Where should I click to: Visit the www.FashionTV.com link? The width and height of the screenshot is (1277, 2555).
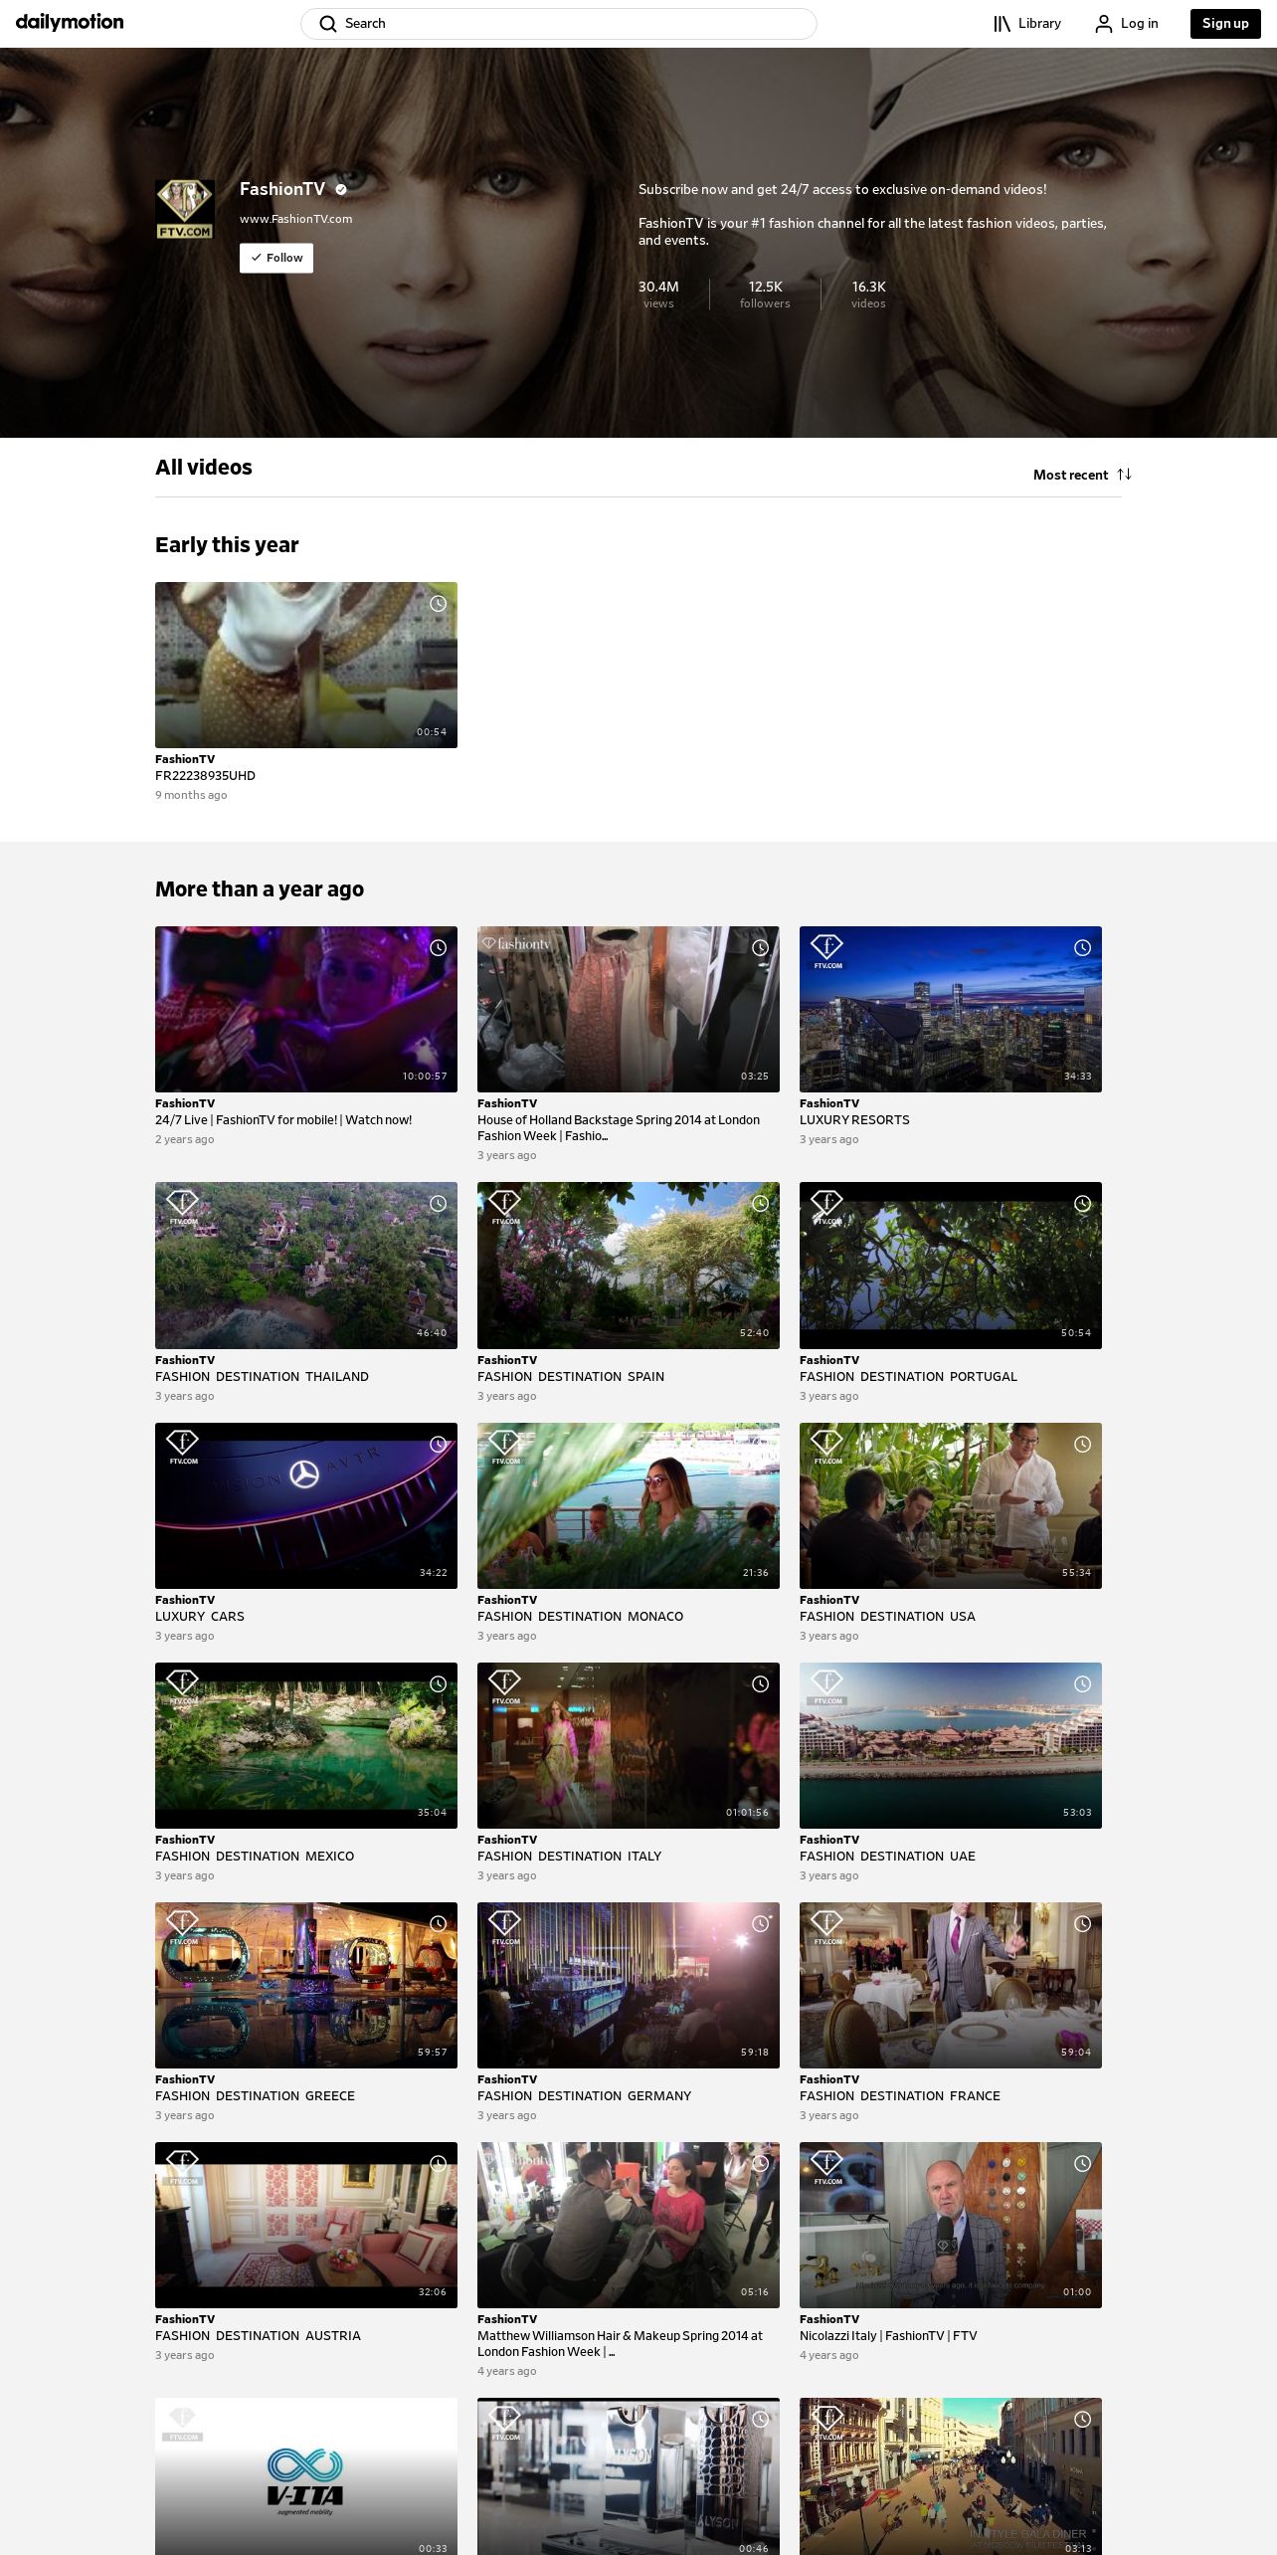coord(295,219)
